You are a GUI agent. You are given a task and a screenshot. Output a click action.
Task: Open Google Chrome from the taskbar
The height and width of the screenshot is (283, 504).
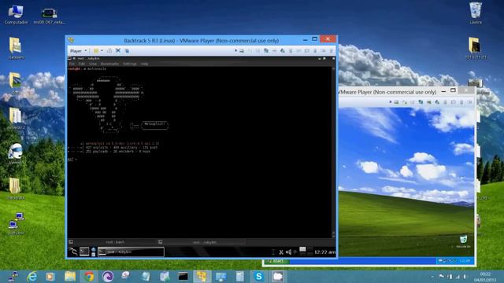pyautogui.click(x=89, y=276)
